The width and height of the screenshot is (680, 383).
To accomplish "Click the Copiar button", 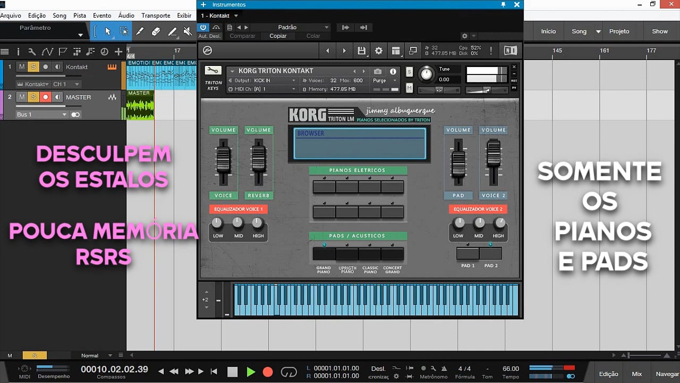I will pyautogui.click(x=278, y=36).
